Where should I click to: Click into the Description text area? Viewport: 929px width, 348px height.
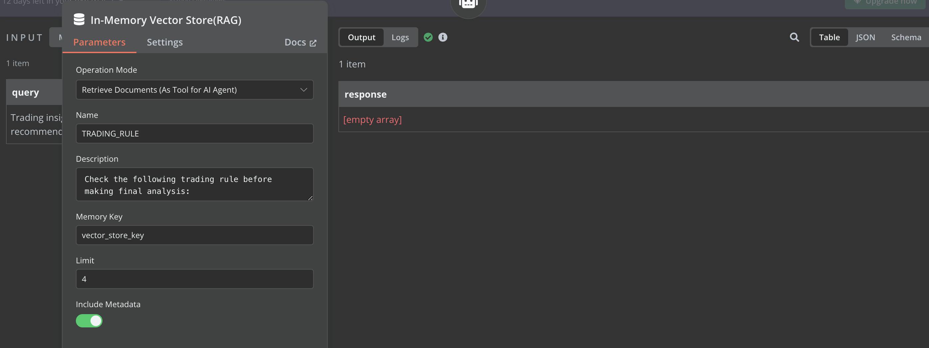point(194,184)
